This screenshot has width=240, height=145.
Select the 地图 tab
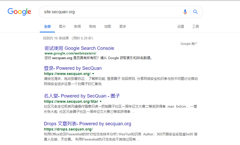[x=107, y=26]
